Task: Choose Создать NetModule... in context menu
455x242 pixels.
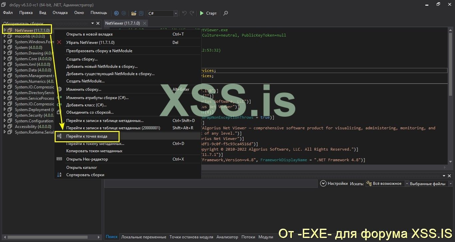Action: 128,81
